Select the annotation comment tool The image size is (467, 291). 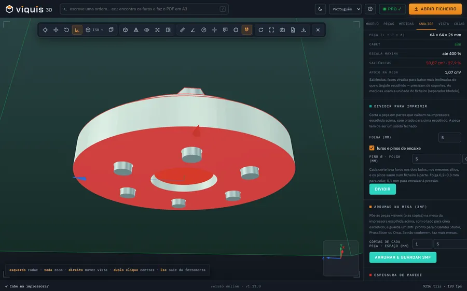click(225, 30)
